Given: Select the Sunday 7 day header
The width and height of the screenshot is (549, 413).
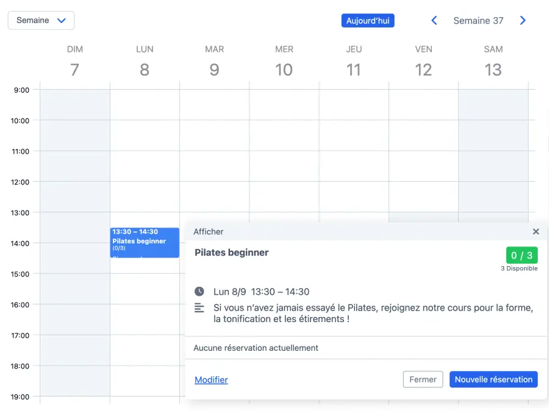Looking at the screenshot, I should [74, 62].
